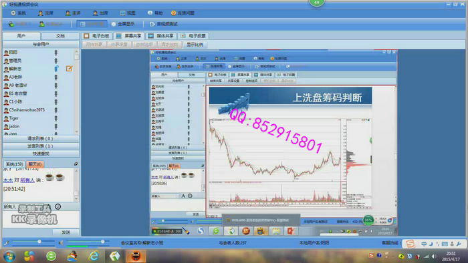This screenshot has height=263, width=468.
Task: Switch to the 文档 documents tab
Action: [60, 36]
